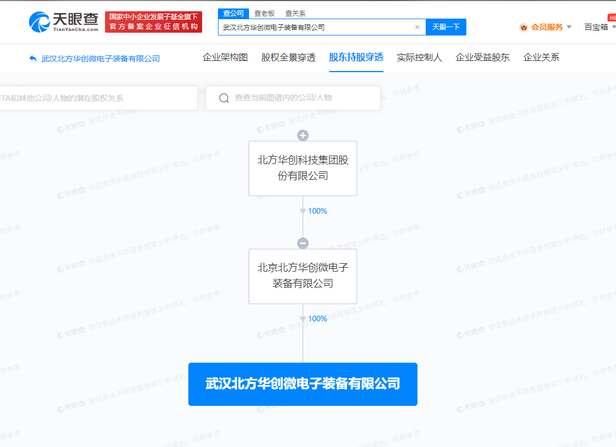Viewport: 616px width, 447px height.
Task: Select the 北方华创科技集团股份有限公司 node
Action: click(x=303, y=168)
